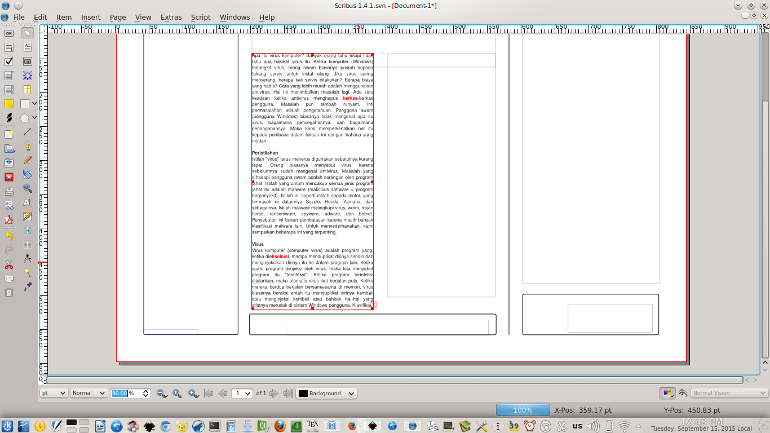This screenshot has height=433, width=770.
Task: Toggle color management in the status bar
Action: pos(668,393)
